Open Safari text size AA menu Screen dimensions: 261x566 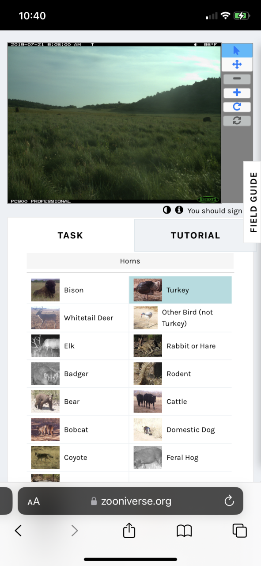coord(34,501)
